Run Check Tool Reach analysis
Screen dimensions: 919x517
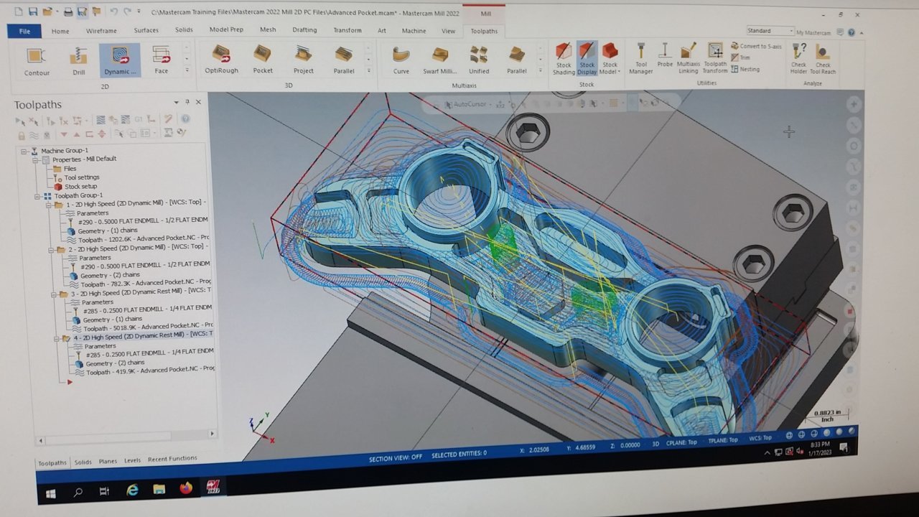point(823,58)
